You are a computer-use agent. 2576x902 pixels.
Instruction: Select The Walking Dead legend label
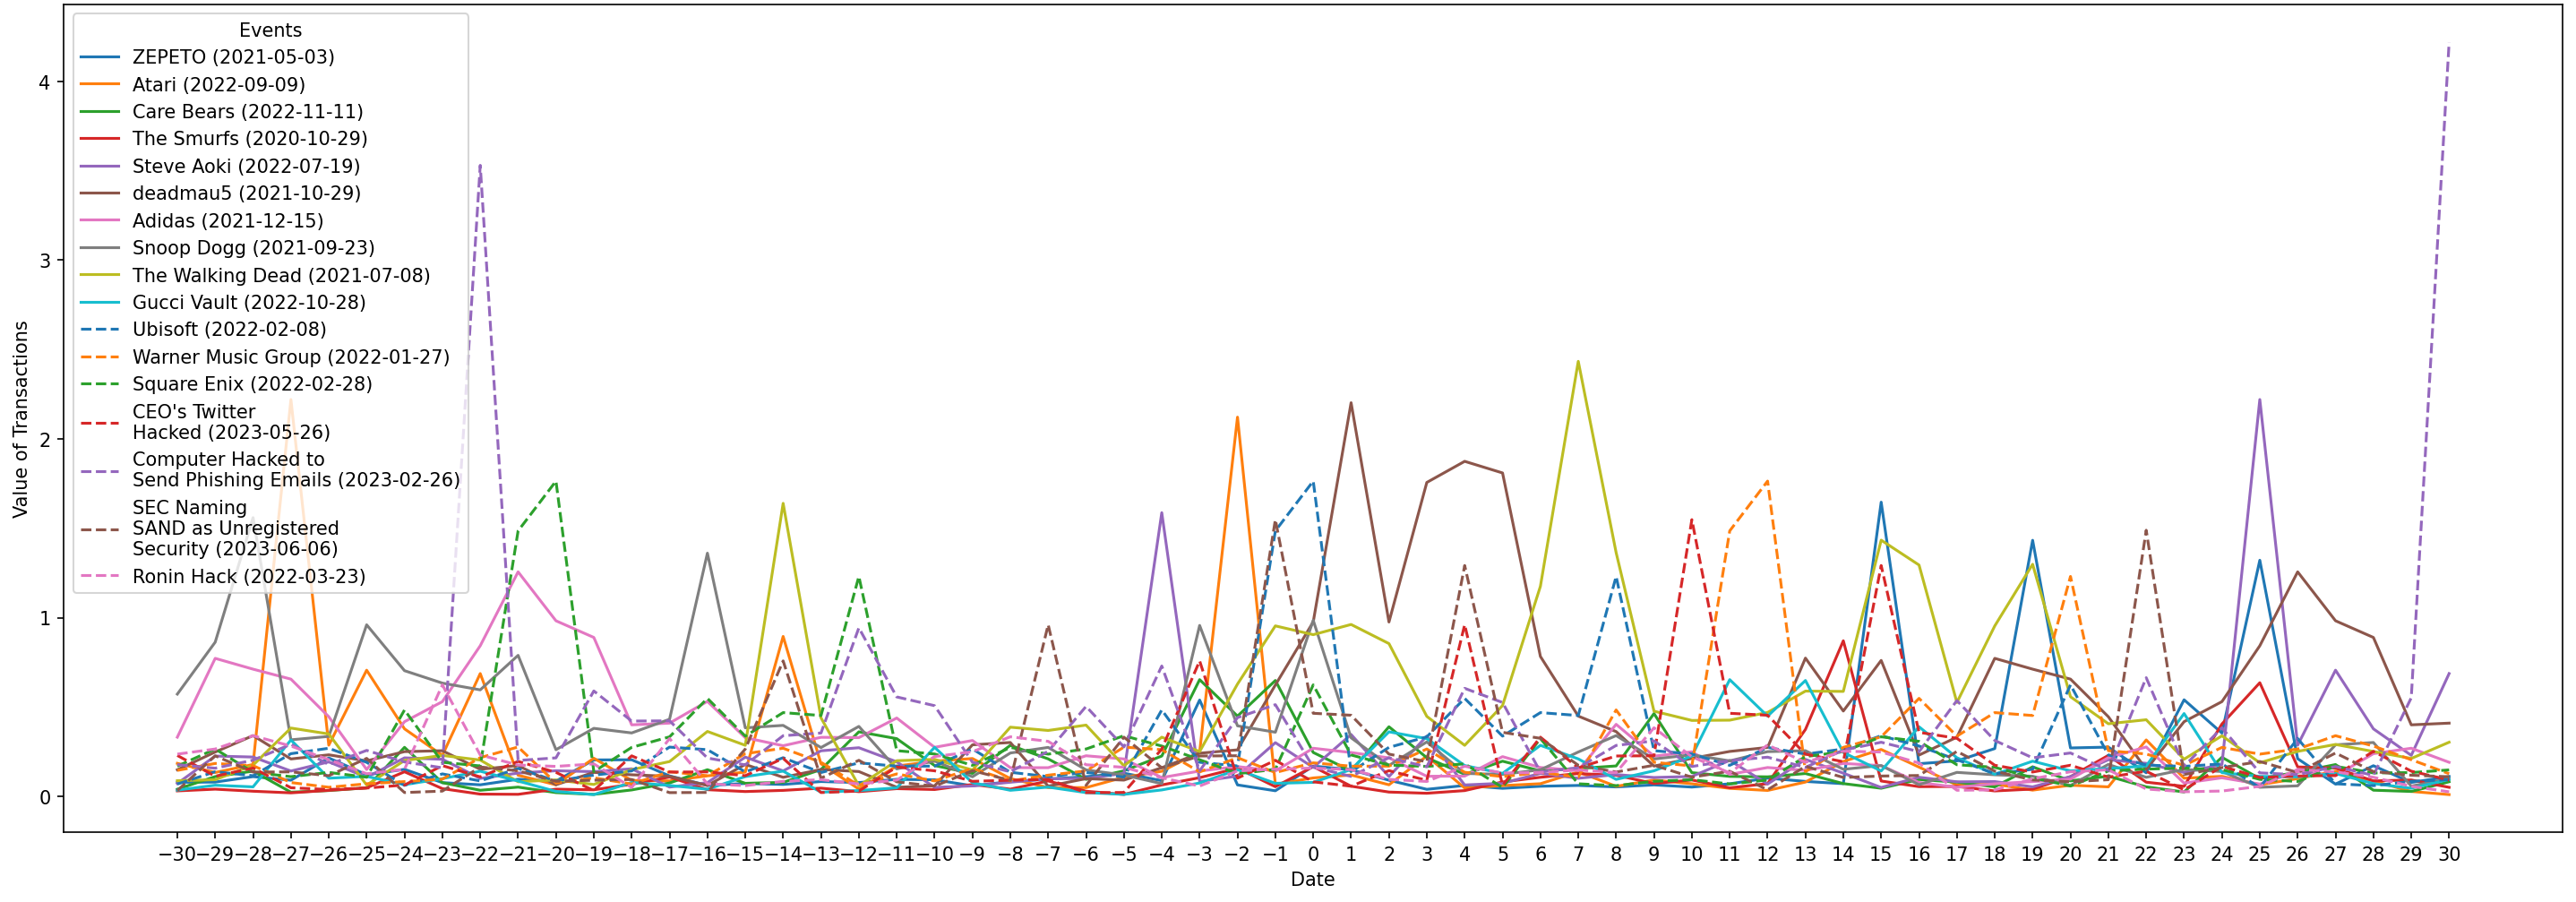pos(281,275)
